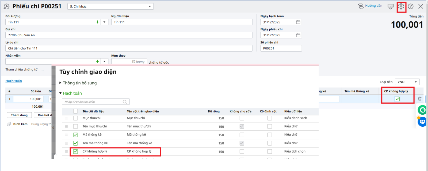Viewport: 428px width, 171px height.
Task: Enable the Mục thu/chi column checkbox
Action: pos(75,118)
